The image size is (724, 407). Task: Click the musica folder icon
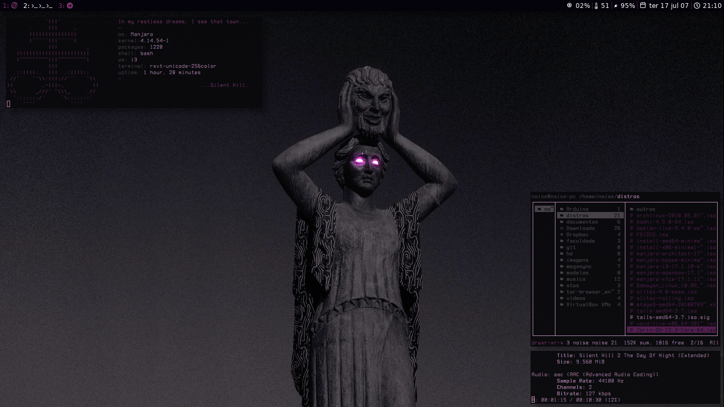562,279
